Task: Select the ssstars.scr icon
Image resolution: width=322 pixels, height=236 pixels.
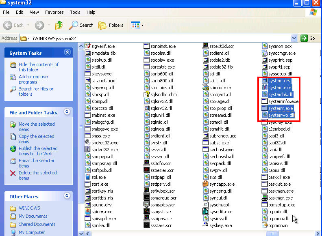Action: click(x=147, y=225)
